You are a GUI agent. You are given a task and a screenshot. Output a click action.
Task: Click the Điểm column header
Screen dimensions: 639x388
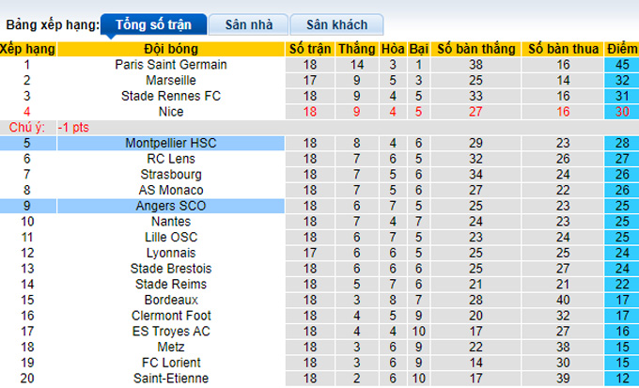click(619, 48)
